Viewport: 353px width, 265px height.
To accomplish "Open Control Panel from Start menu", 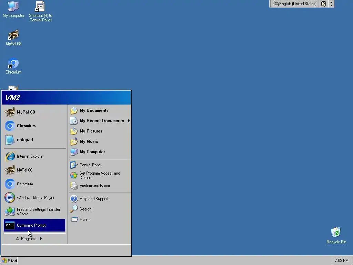I will tap(100, 165).
